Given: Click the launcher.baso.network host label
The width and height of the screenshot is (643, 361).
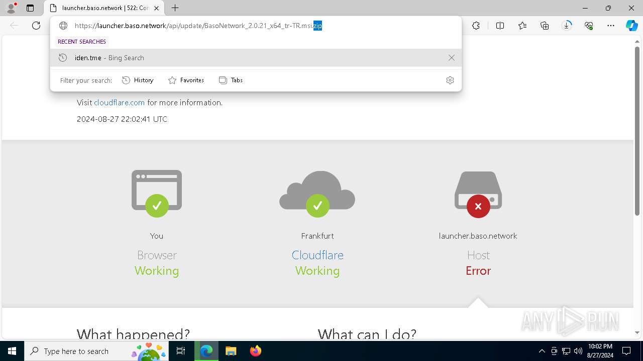Looking at the screenshot, I should [478, 236].
